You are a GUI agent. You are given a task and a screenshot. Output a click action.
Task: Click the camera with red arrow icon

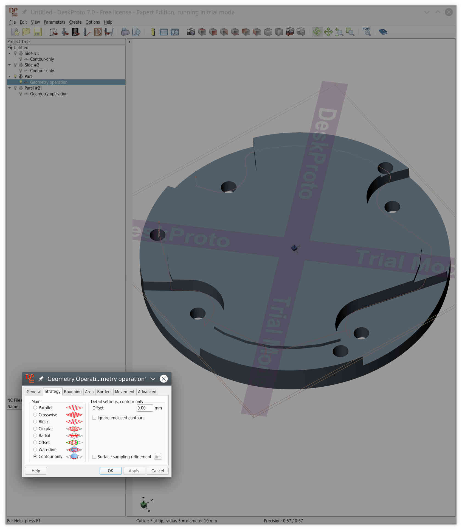click(290, 32)
